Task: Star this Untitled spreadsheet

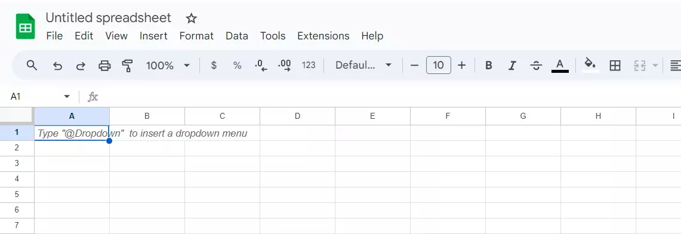Action: click(x=191, y=19)
